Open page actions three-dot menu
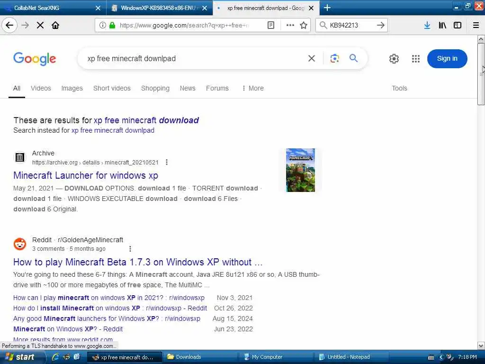The height and width of the screenshot is (364, 485). 290,25
